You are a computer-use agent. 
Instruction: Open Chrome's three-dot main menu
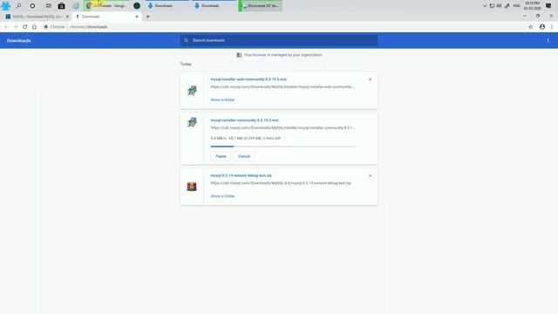click(552, 27)
